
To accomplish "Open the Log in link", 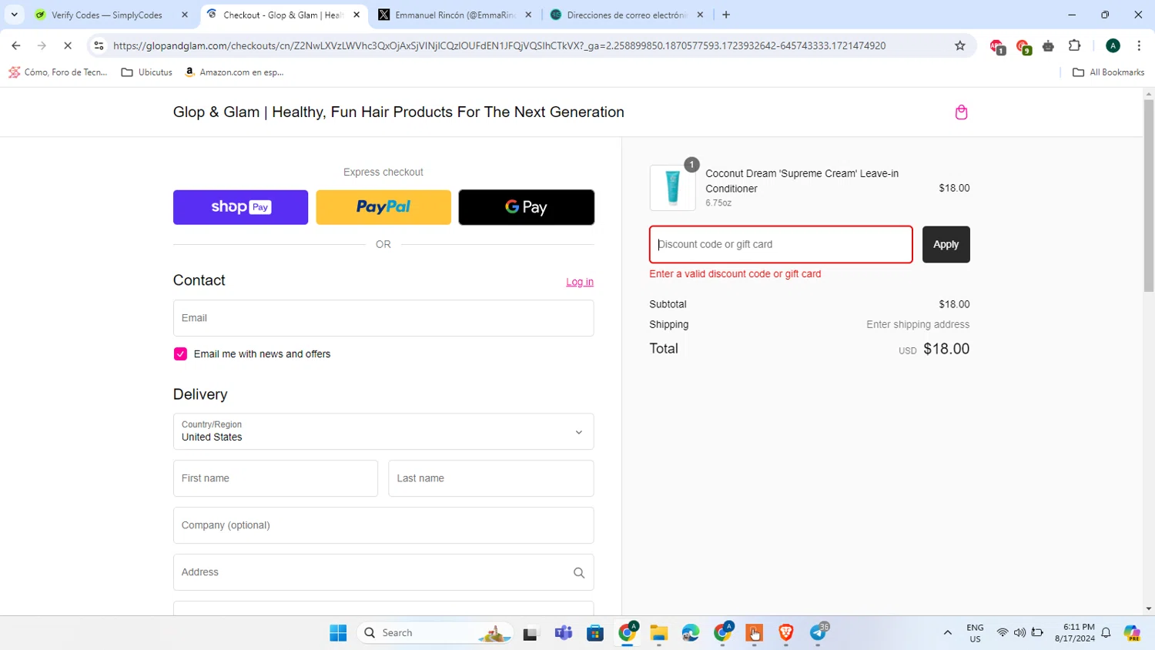I will [580, 282].
